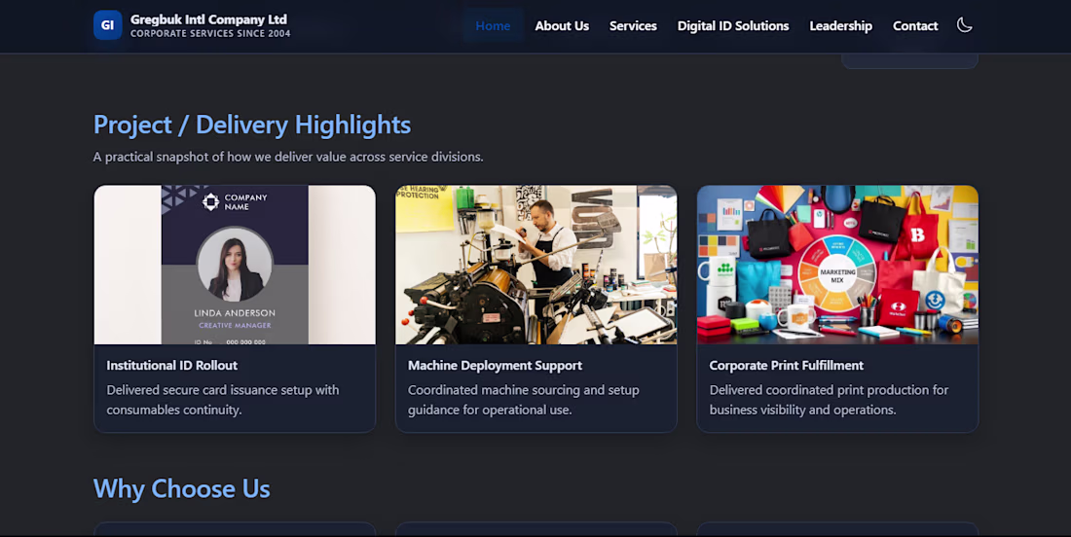
Task: Click the Why Choose Us heading
Action: (x=182, y=488)
